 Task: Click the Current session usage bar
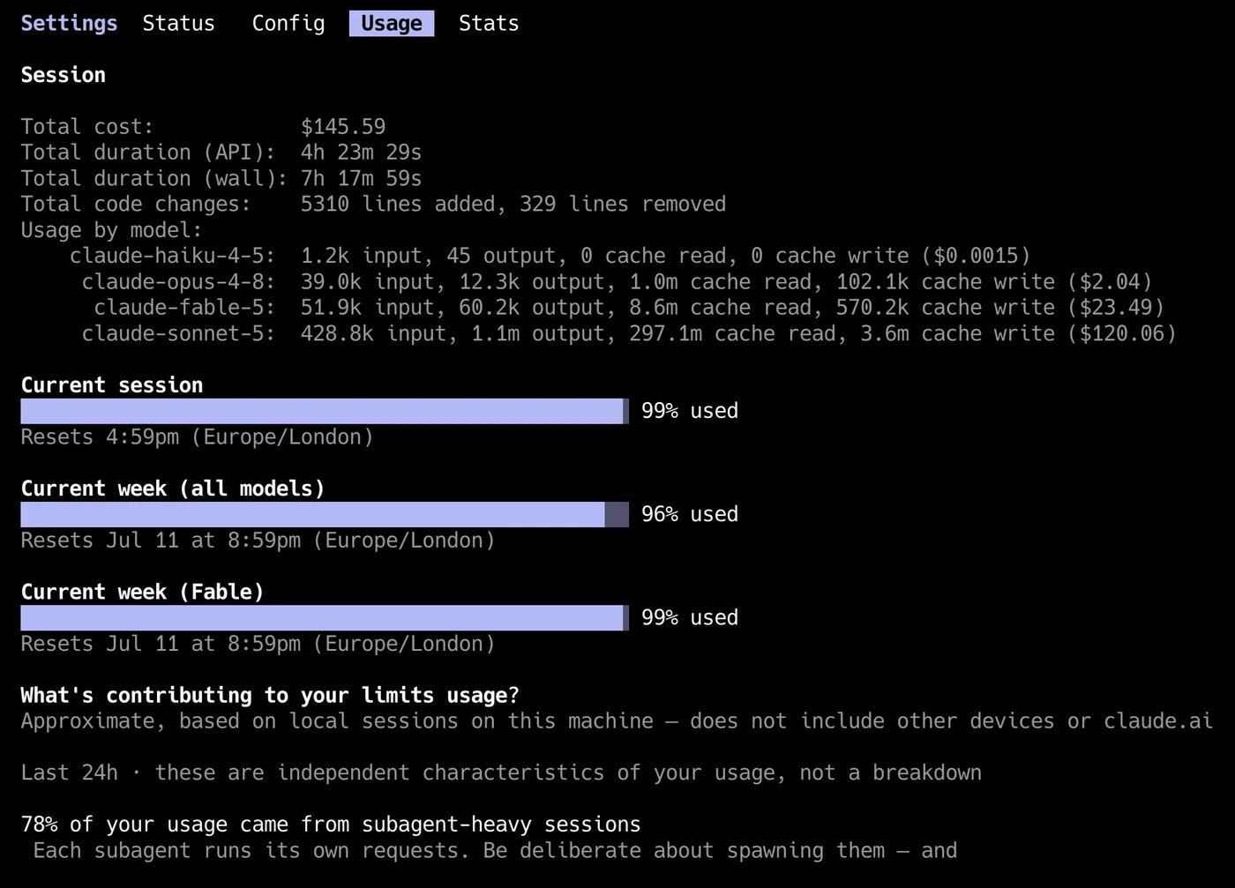(x=325, y=411)
